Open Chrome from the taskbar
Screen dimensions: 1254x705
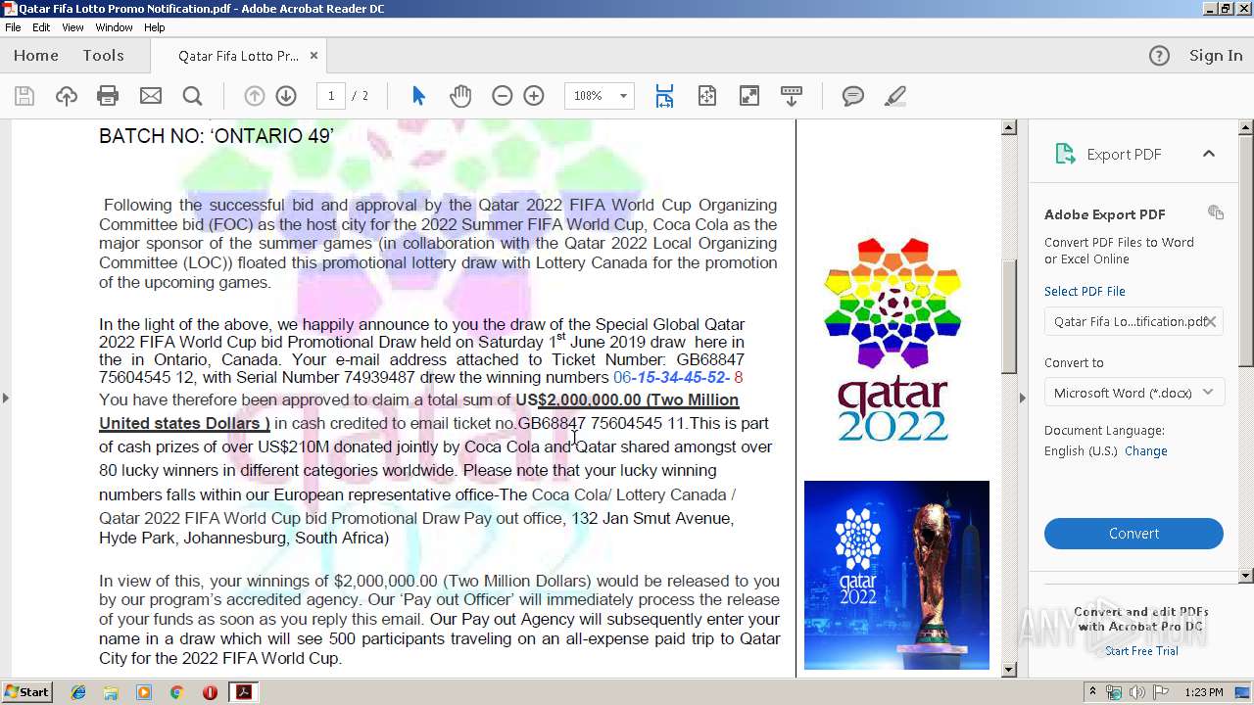coord(176,692)
